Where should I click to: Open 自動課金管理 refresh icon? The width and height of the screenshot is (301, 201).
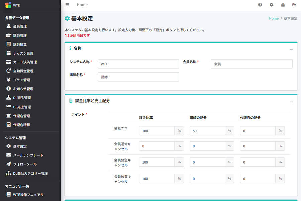click(x=8, y=71)
